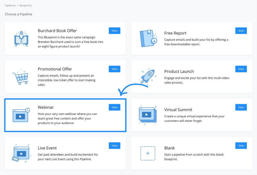View the Promotional Offer blueprint
This screenshot has width=257, height=175.
tap(114, 69)
